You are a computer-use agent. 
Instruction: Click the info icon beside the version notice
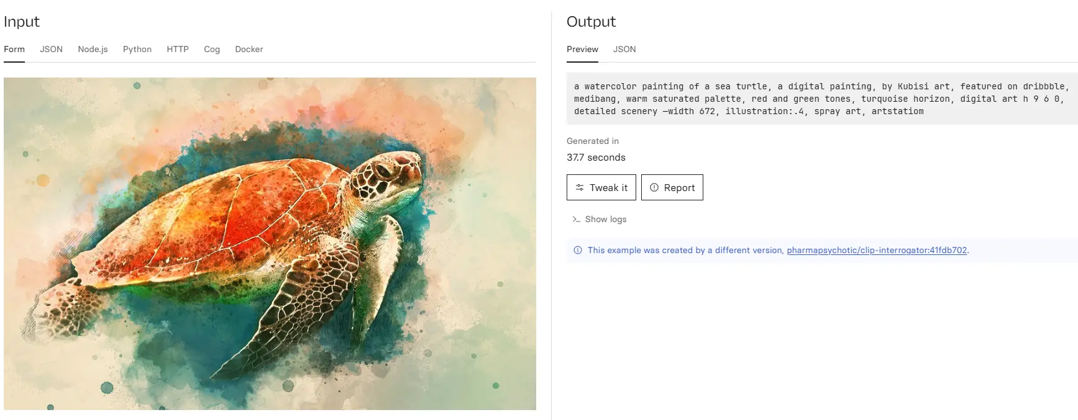coord(578,250)
